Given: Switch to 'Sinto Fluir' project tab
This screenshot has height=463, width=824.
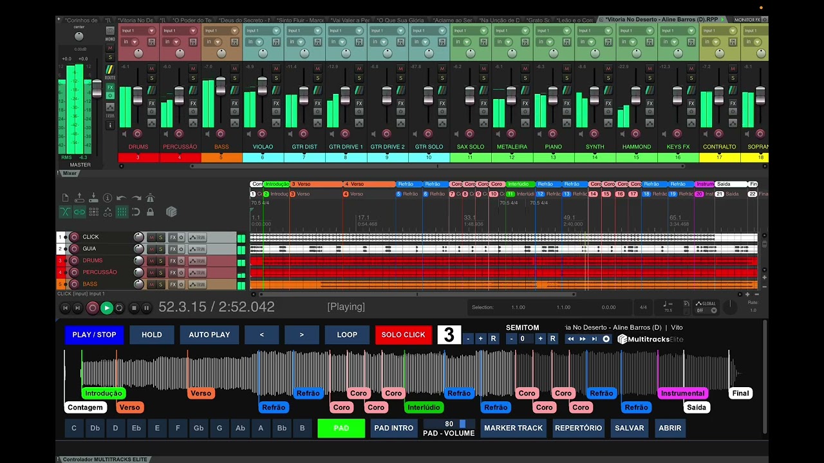Looking at the screenshot, I should point(300,20).
